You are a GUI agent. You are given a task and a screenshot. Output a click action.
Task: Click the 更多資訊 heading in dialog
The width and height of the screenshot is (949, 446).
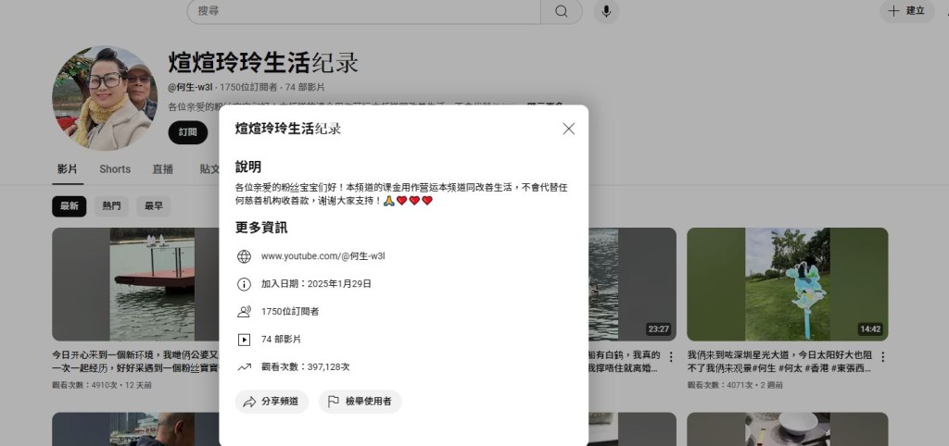(261, 228)
